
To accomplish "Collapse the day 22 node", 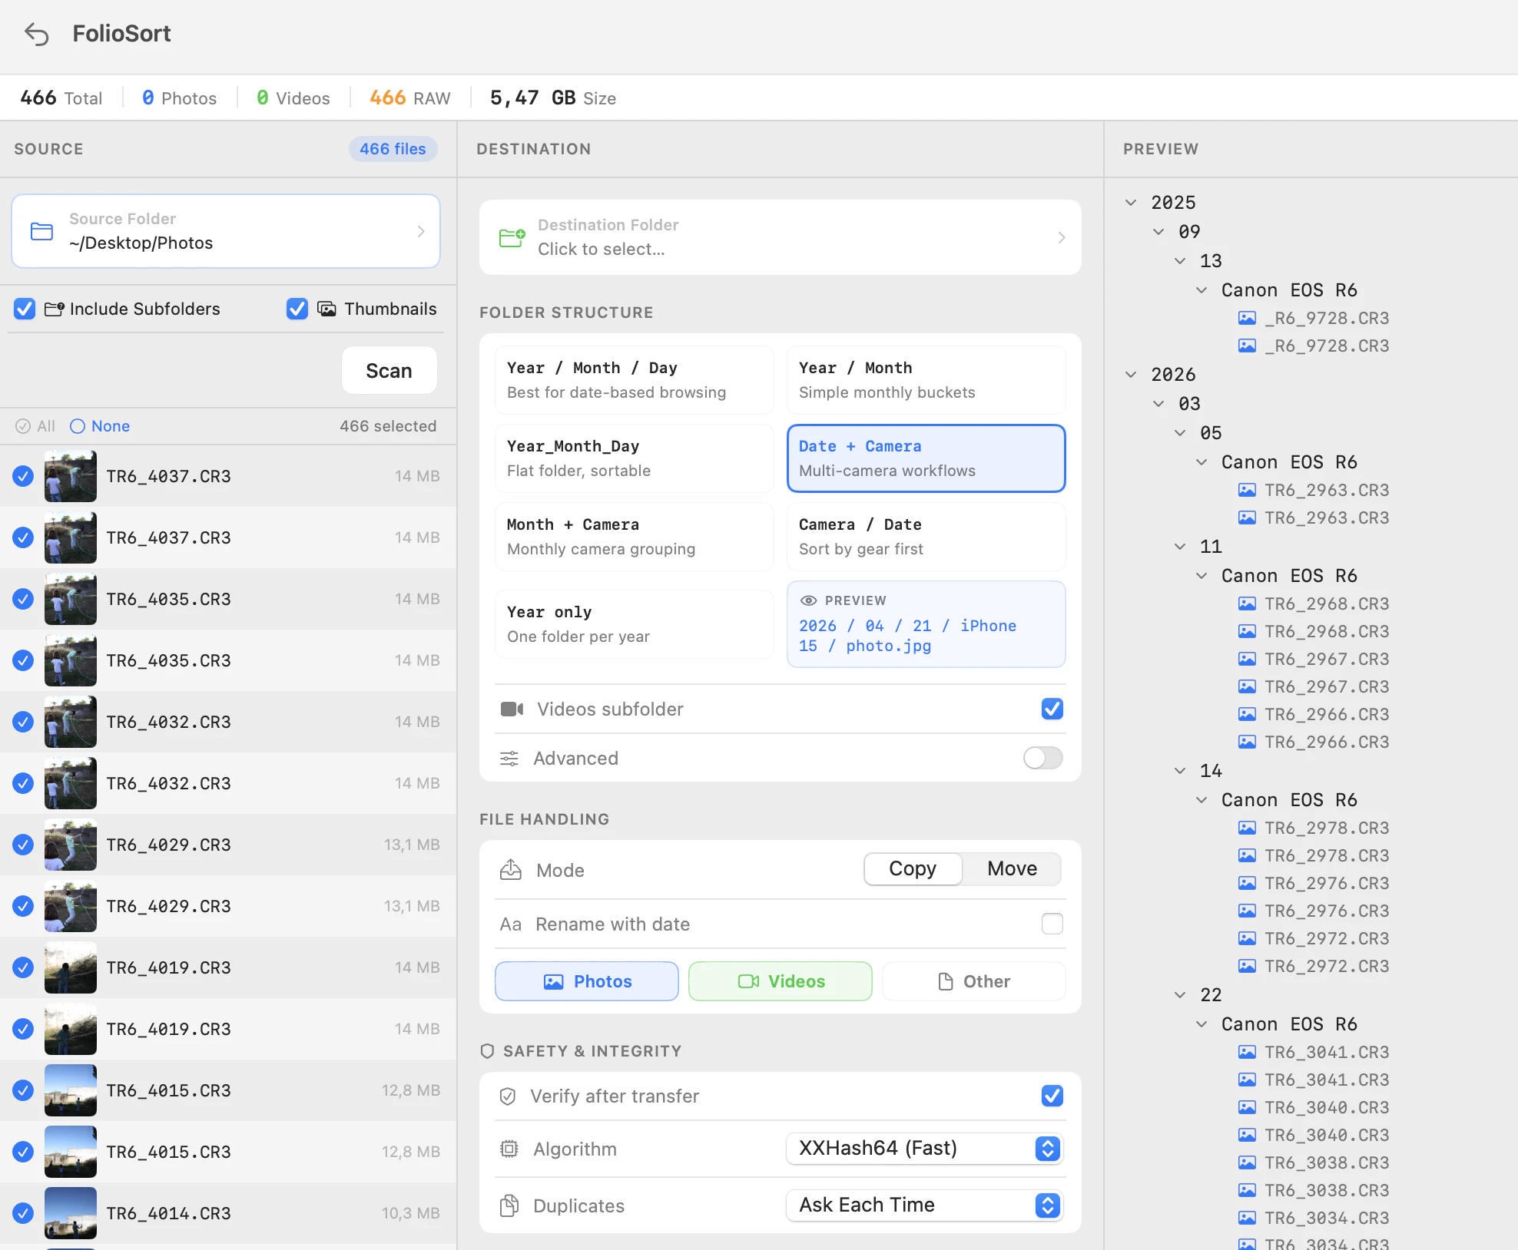I will (x=1180, y=995).
